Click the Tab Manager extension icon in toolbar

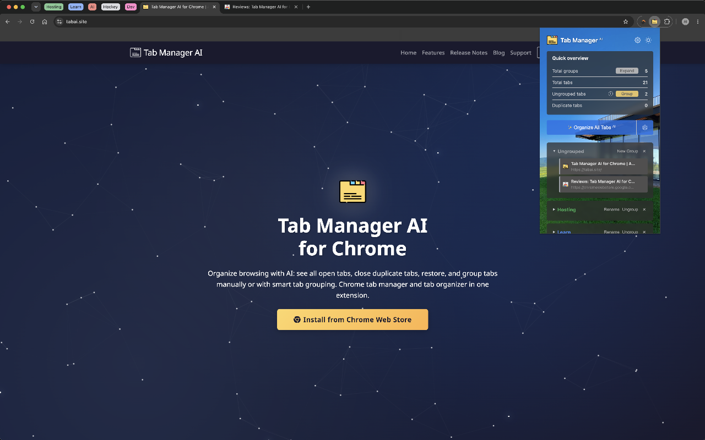tap(654, 21)
